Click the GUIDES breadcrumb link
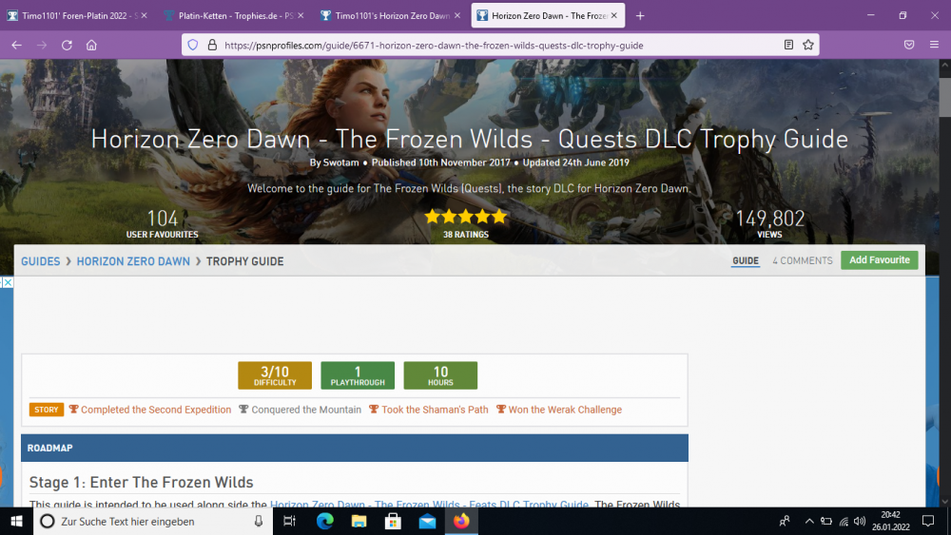 click(x=40, y=261)
